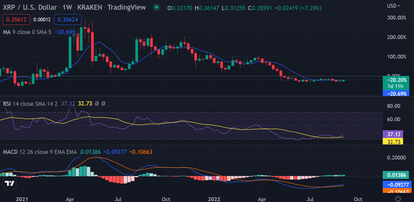Select the MACD 12 26 indicator legend
The height and width of the screenshot is (202, 414).
[40, 152]
